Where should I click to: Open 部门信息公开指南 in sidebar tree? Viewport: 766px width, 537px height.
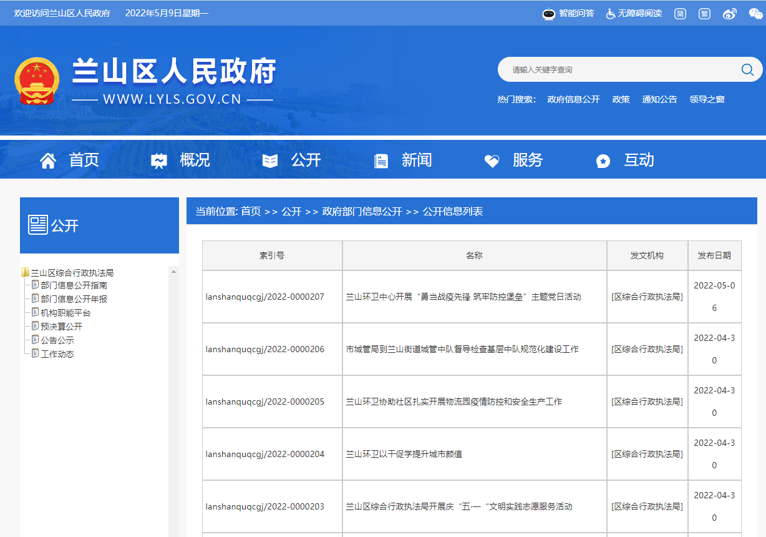click(x=74, y=285)
